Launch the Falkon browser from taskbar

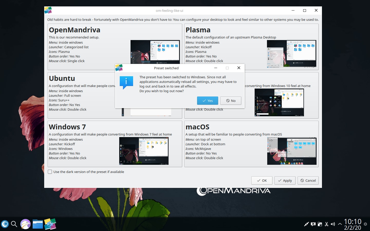25,224
